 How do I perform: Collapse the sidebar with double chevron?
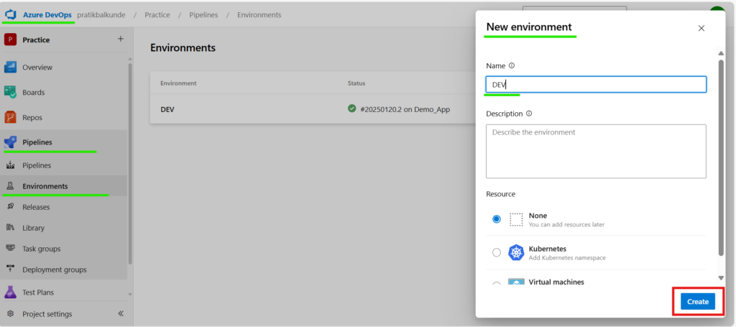pyautogui.click(x=121, y=313)
